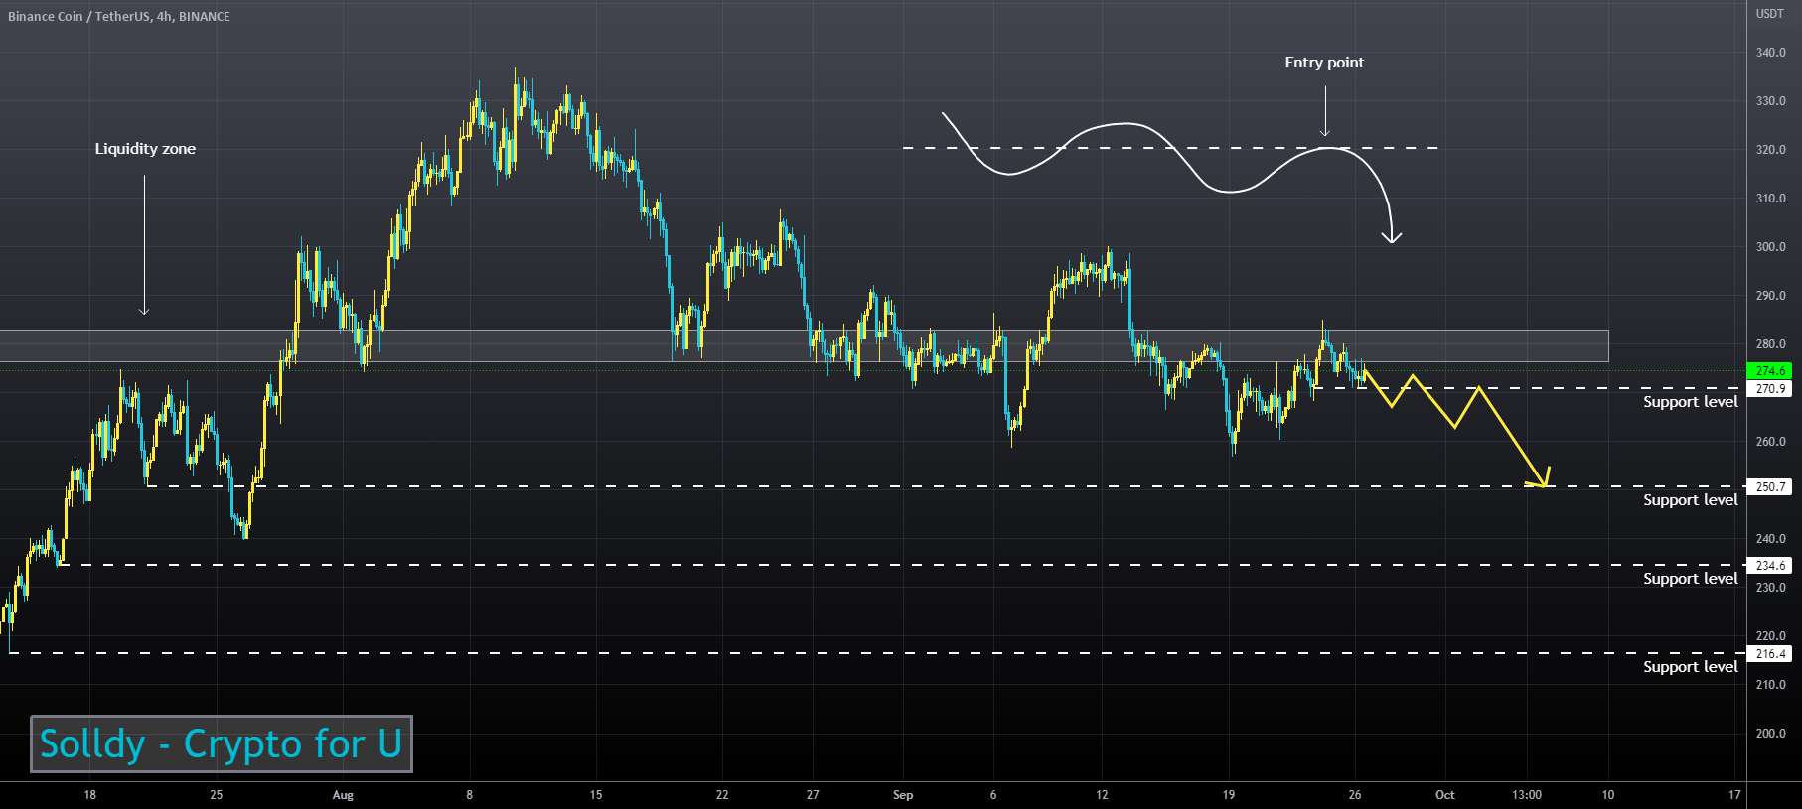Image resolution: width=1802 pixels, height=809 pixels.
Task: Click the Aug date label on time axis
Action: coord(343,795)
